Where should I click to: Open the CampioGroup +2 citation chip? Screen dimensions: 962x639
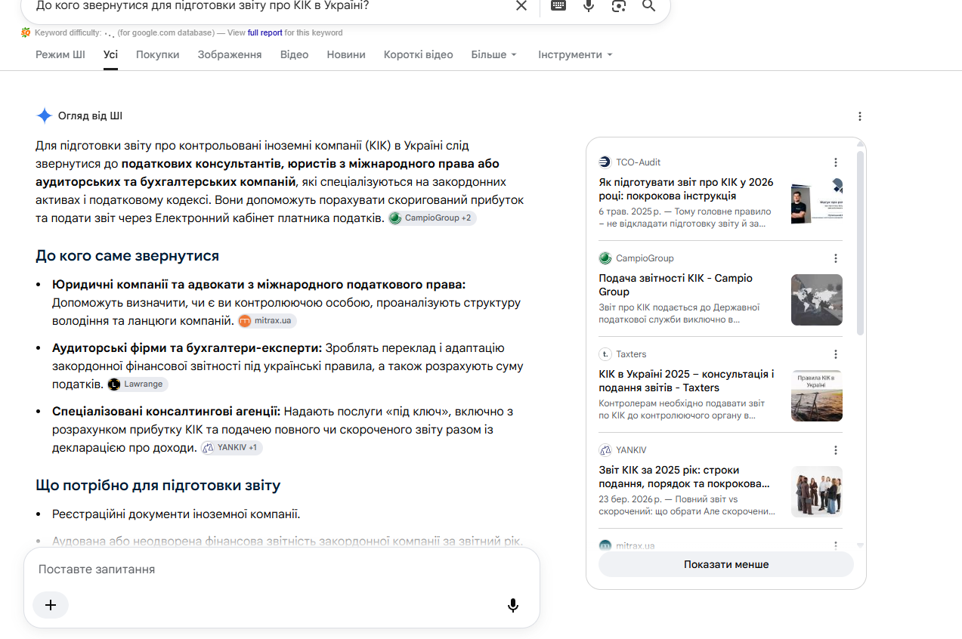tap(432, 218)
